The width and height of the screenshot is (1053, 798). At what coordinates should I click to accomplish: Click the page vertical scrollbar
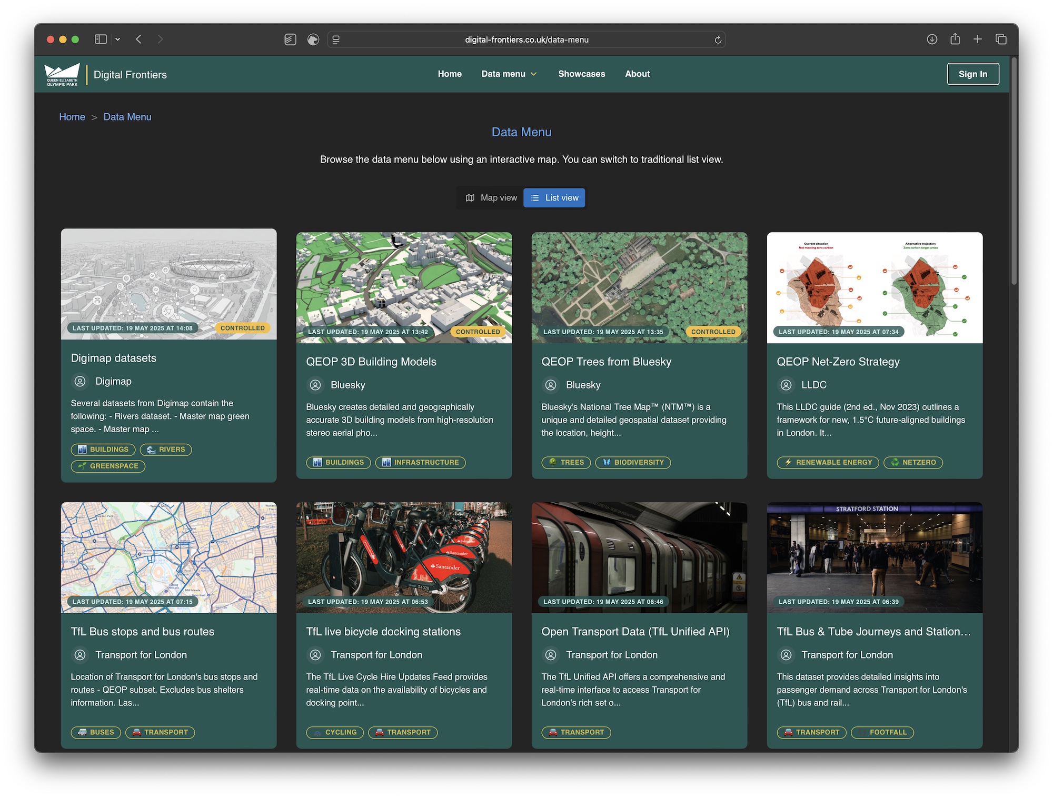(x=1014, y=172)
